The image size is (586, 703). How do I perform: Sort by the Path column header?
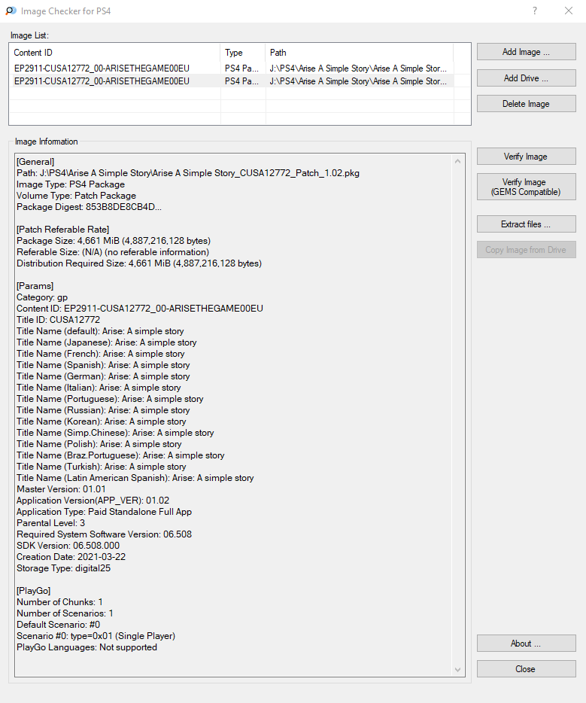[360, 53]
